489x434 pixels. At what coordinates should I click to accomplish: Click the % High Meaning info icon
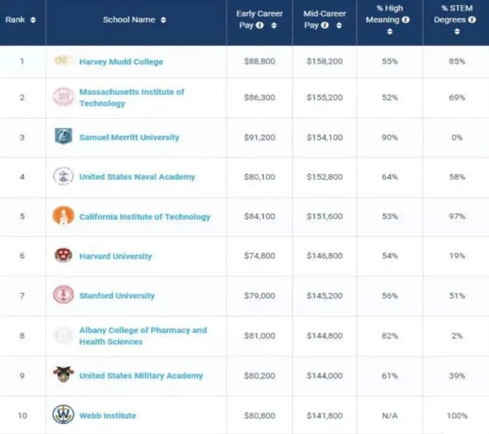click(x=406, y=20)
